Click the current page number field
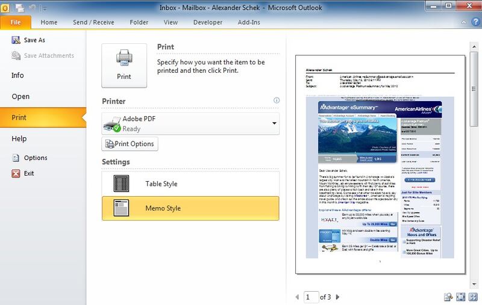The image size is (482, 305). 311,297
